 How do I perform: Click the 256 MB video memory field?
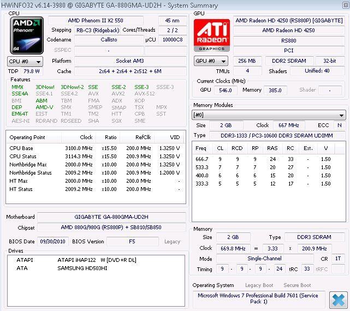tap(247, 61)
